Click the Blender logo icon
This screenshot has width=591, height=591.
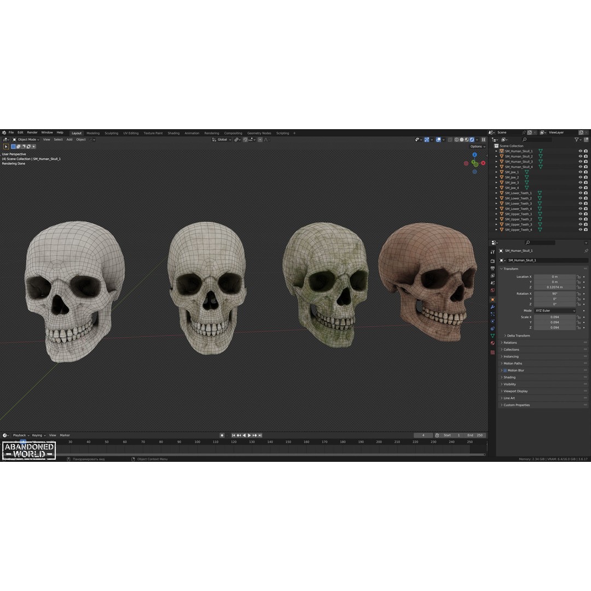(x=4, y=132)
